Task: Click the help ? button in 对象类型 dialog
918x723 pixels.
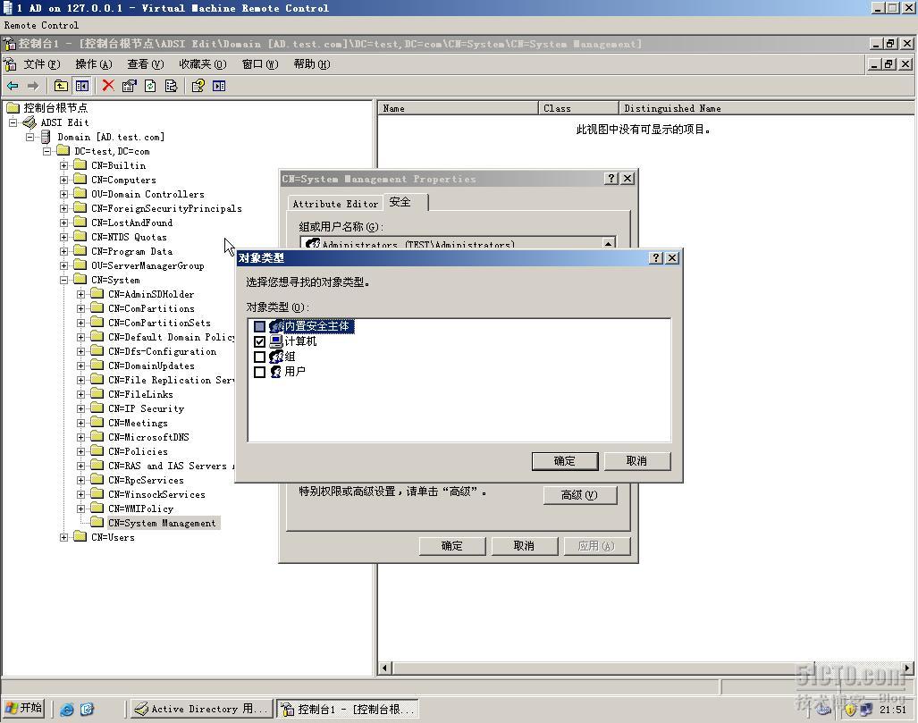Action: 656,258
